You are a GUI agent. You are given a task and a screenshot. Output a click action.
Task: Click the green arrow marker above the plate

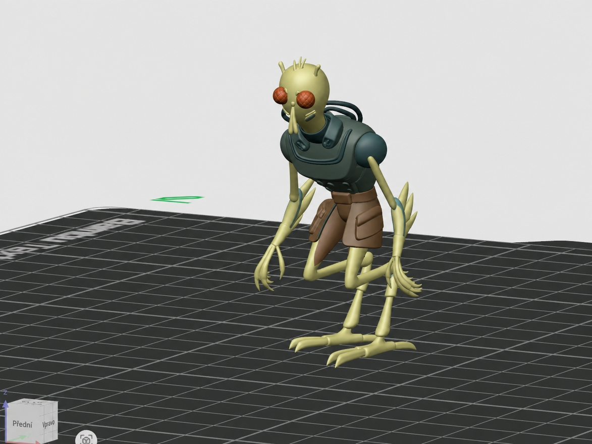pos(178,199)
